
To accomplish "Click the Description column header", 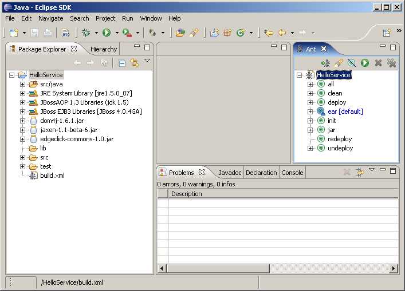I will (283, 194).
